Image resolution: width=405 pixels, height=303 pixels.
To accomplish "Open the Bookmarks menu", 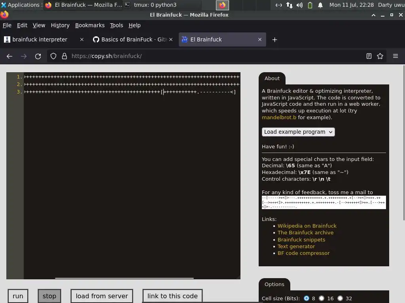I will tap(90, 25).
